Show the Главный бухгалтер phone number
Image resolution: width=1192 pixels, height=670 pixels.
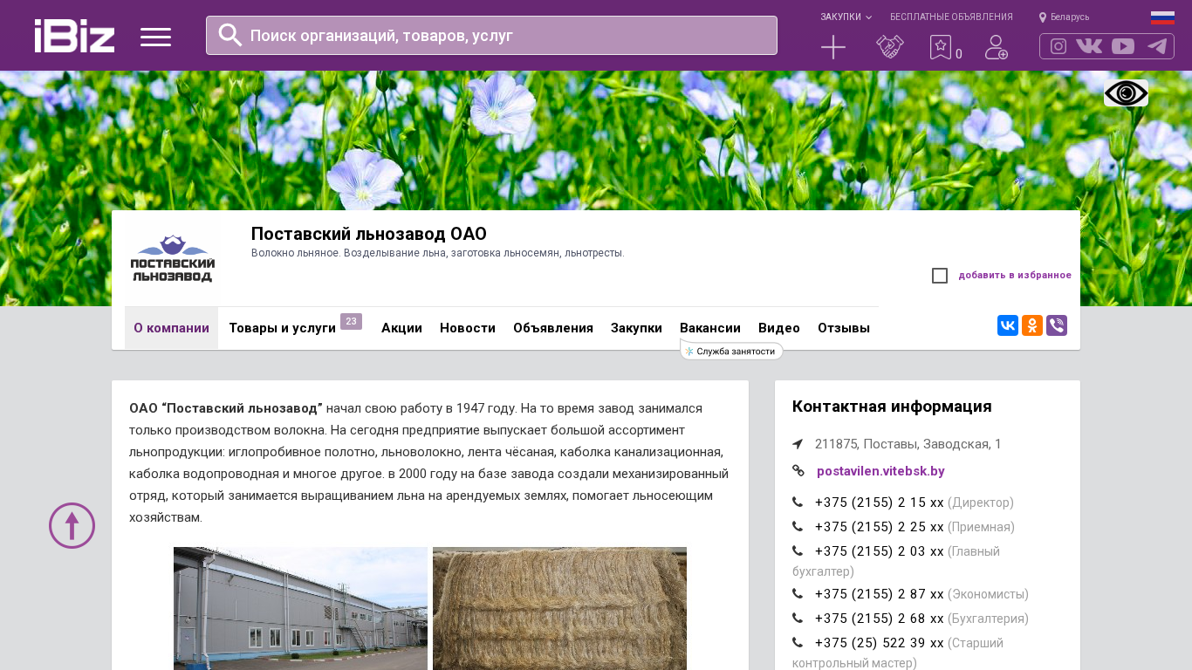880,551
